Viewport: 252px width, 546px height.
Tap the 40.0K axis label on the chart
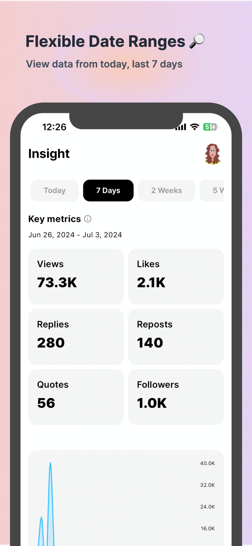point(207,463)
